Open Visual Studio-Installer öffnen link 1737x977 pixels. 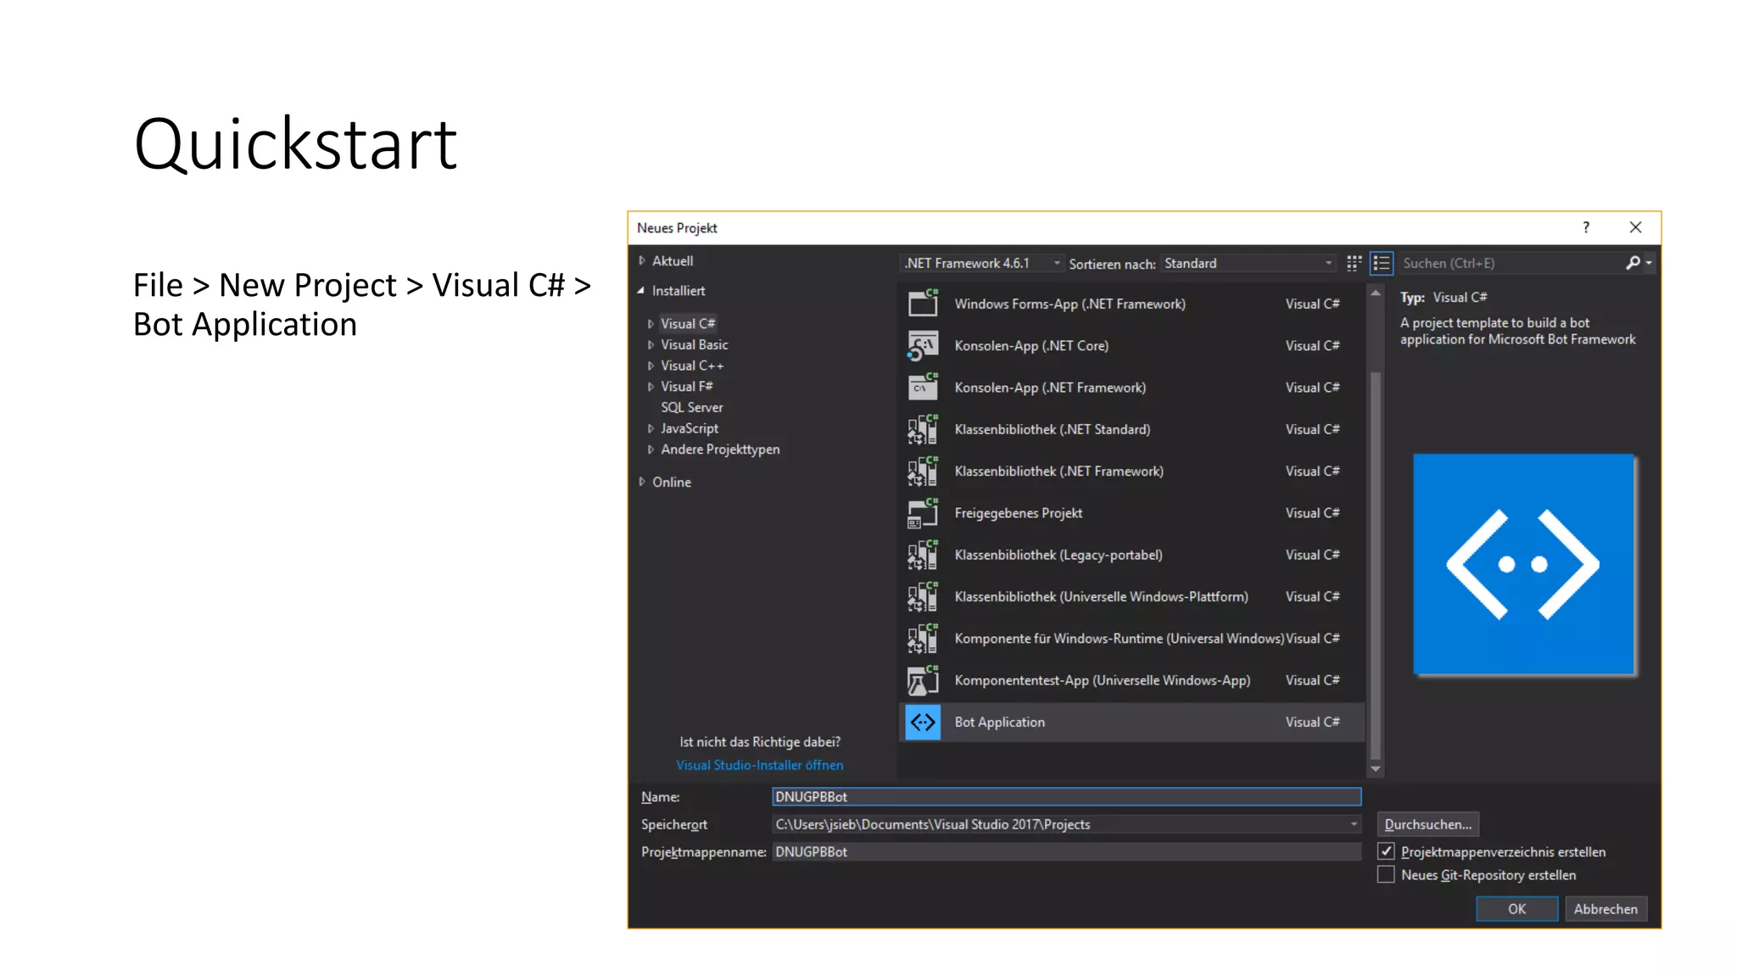point(759,765)
